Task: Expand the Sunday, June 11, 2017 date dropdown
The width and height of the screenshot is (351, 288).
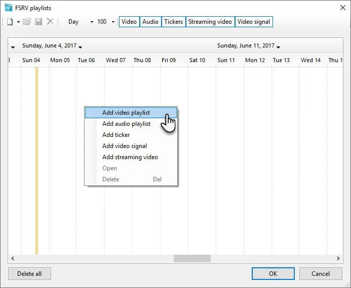Action: 279,46
